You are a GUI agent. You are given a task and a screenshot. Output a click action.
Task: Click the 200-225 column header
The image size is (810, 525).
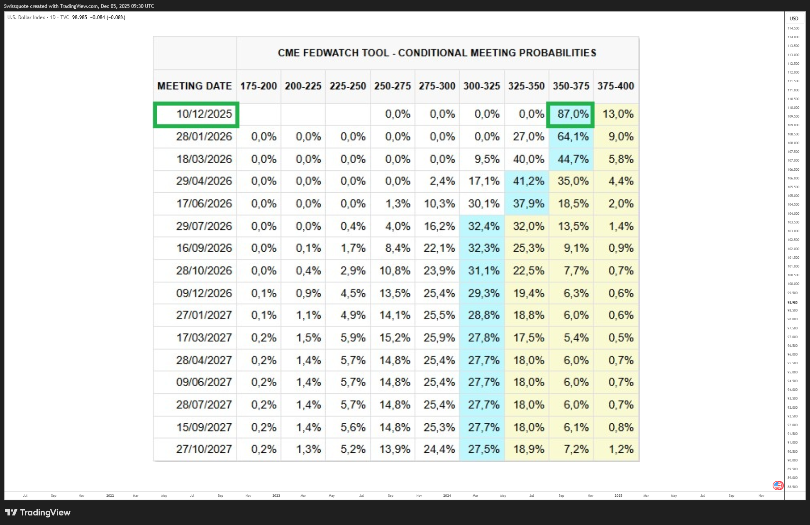(x=303, y=86)
